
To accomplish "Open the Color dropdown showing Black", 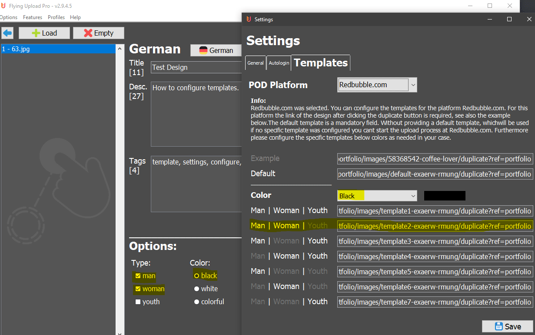I will click(x=377, y=196).
